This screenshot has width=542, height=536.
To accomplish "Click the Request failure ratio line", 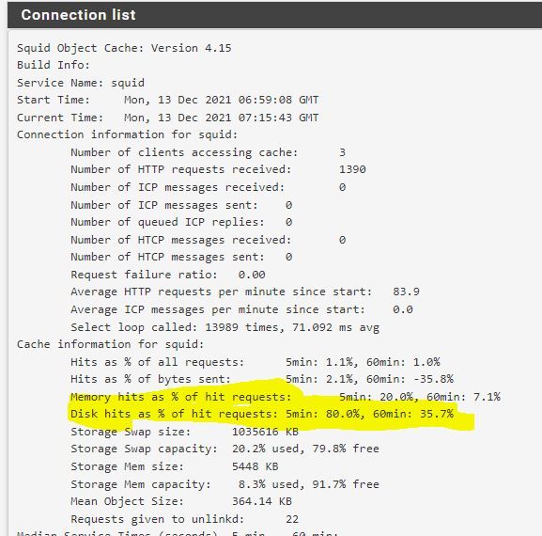I will 167,275.
